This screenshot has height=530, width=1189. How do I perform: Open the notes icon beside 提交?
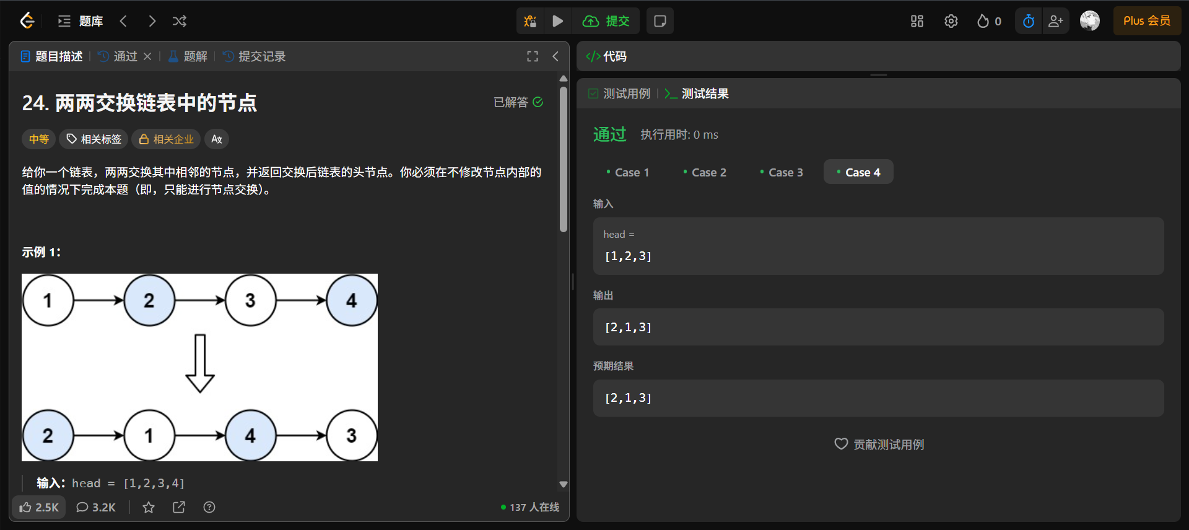click(660, 21)
